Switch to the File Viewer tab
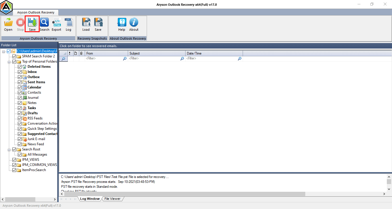 click(x=112, y=199)
